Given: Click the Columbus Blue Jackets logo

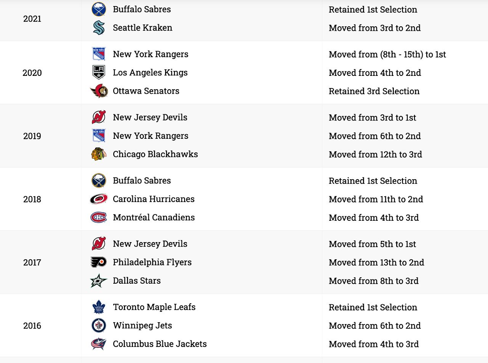Looking at the screenshot, I should click(99, 344).
